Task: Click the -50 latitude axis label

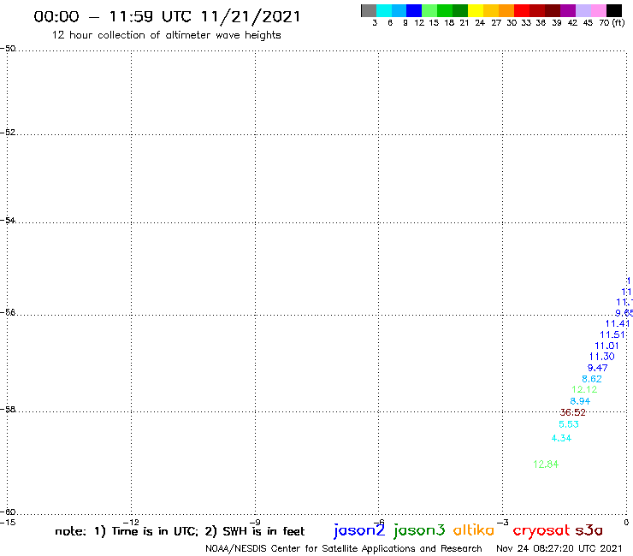Action: [x=8, y=49]
